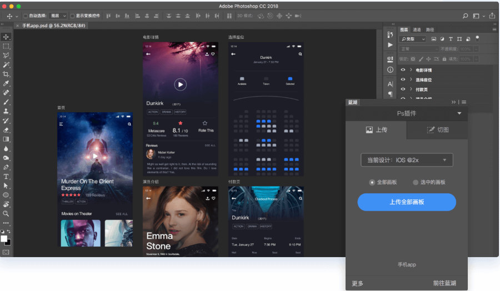500x291 pixels.
Task: Select the Brush tool
Action: pos(6,102)
